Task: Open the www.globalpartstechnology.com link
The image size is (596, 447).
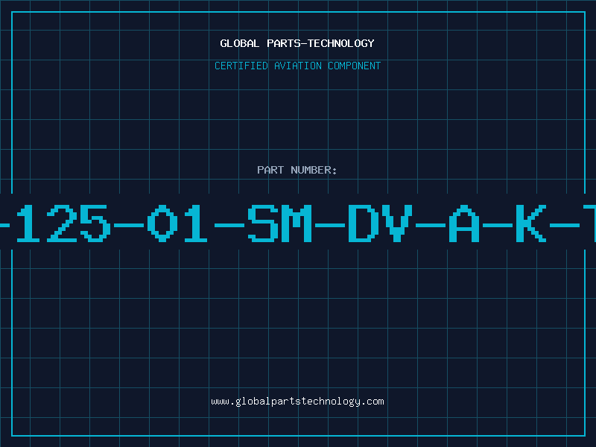Action: tap(297, 402)
